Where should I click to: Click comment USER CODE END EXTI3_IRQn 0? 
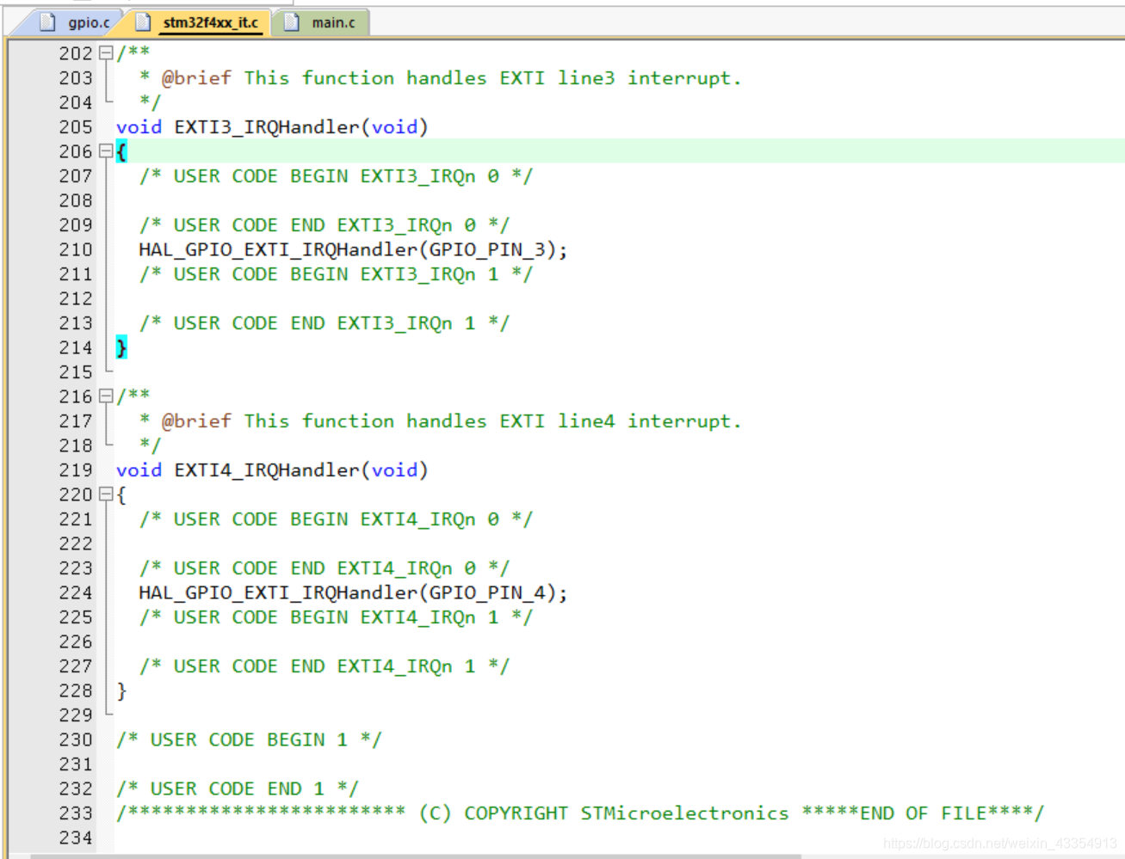325,225
